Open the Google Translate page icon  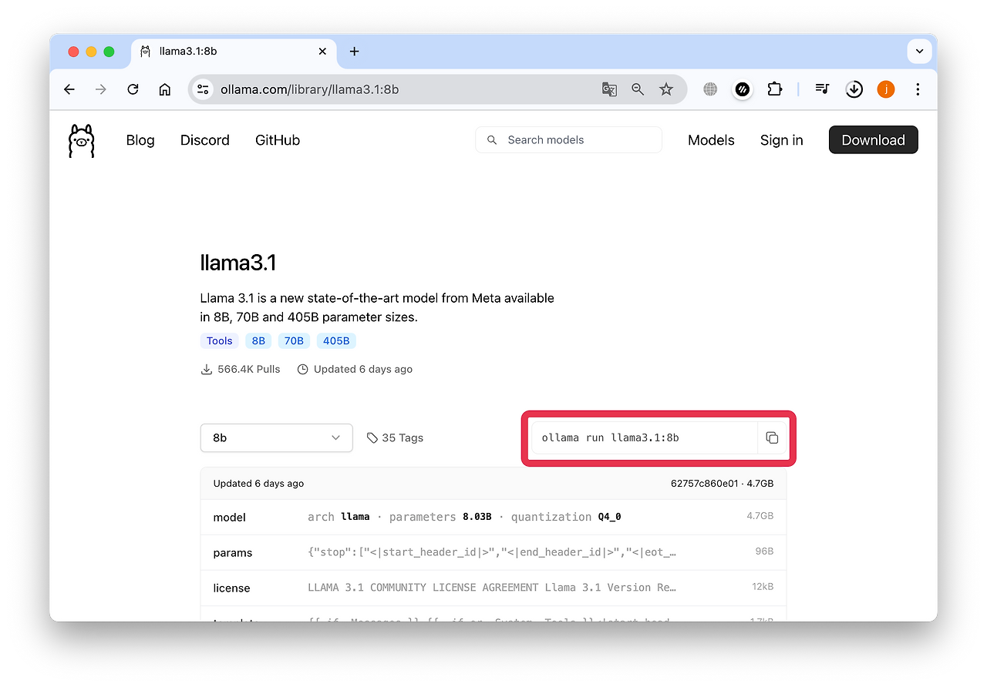(x=609, y=89)
